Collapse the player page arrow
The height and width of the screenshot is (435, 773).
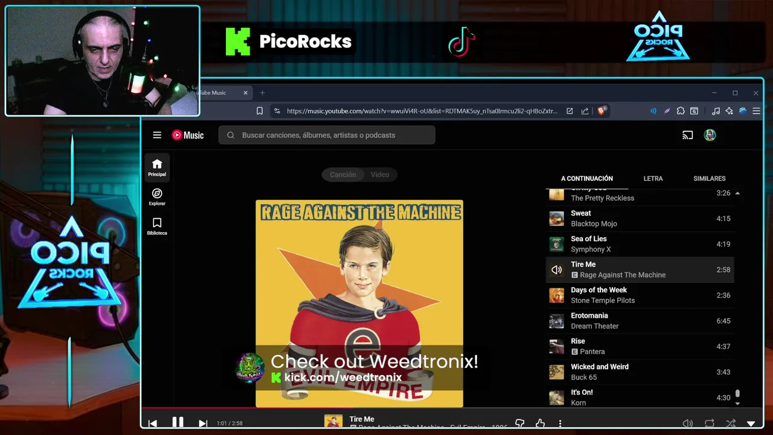click(751, 424)
